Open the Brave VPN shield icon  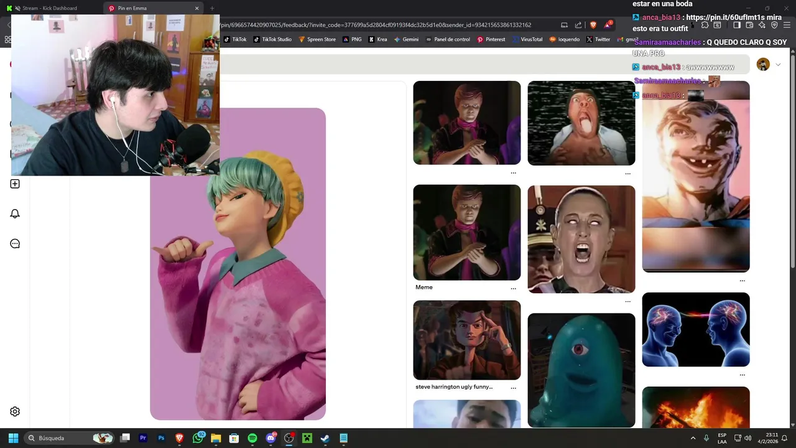pos(774,25)
